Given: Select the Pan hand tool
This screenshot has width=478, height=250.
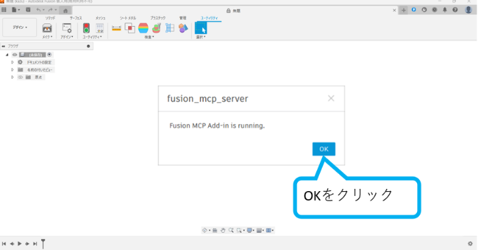Looking at the screenshot, I should click(x=223, y=231).
